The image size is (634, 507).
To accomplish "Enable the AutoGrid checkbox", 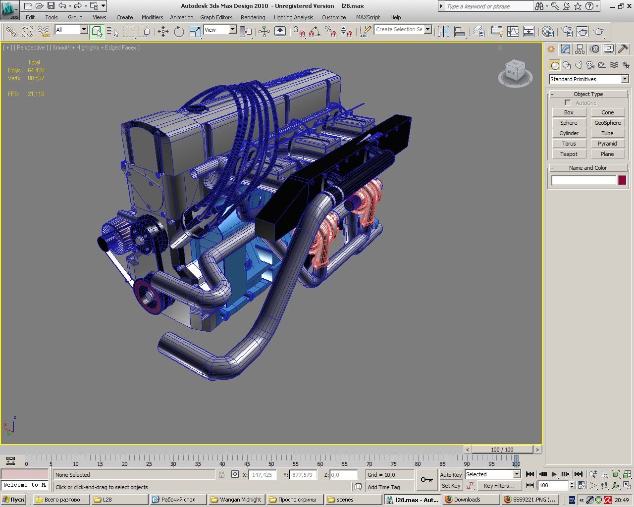I will click(568, 103).
